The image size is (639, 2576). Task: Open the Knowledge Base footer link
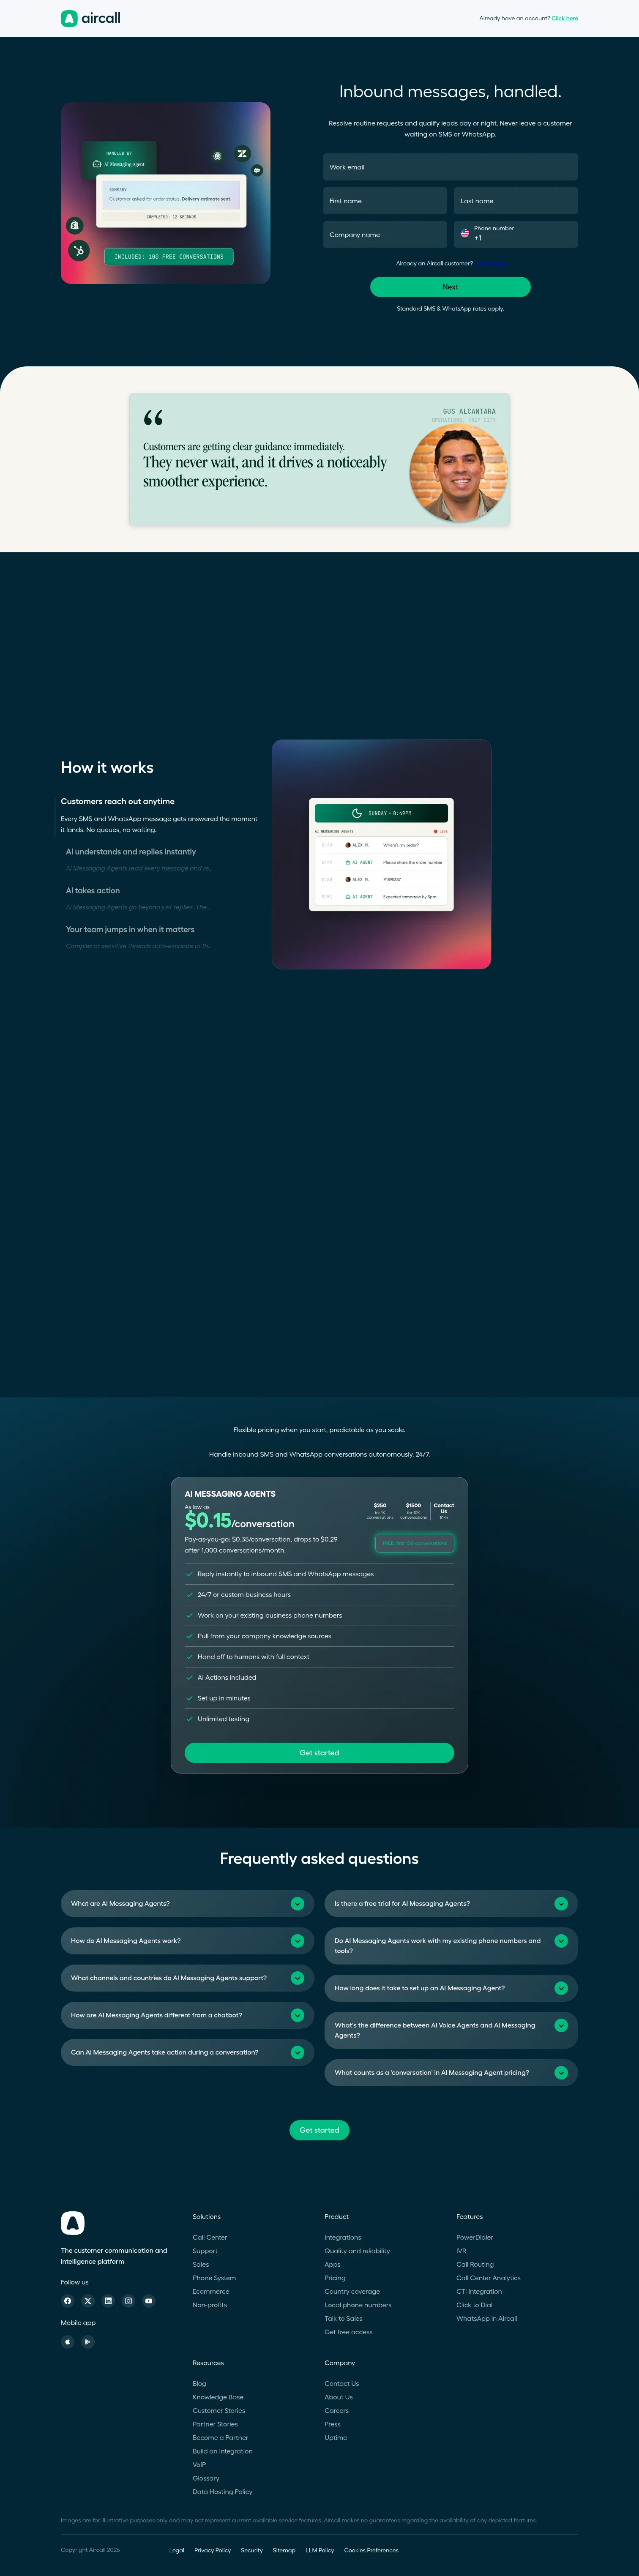pos(218,2397)
